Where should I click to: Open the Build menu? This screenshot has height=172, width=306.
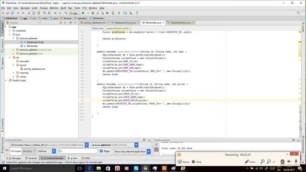pyautogui.click(x=63, y=8)
